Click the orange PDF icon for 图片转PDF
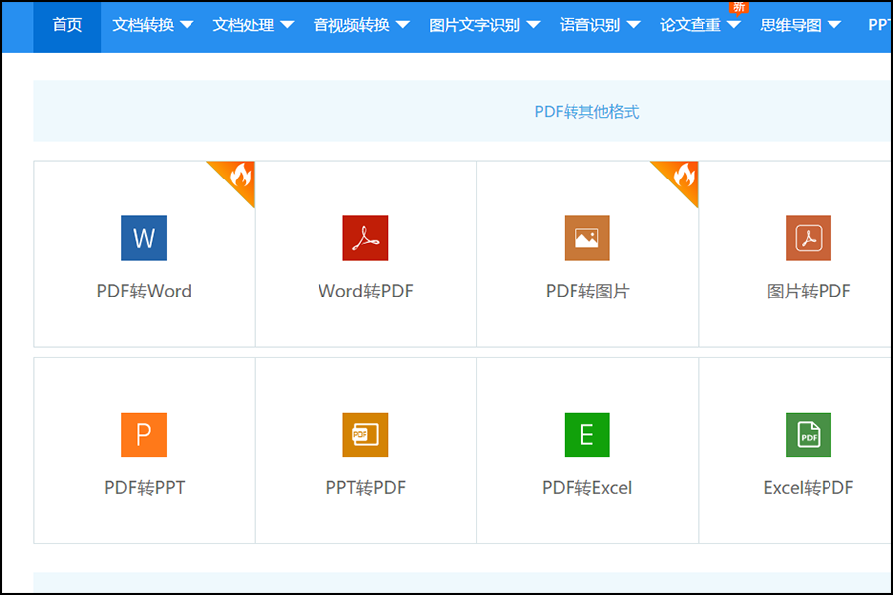Viewport: 893px width, 595px height. pyautogui.click(x=808, y=238)
